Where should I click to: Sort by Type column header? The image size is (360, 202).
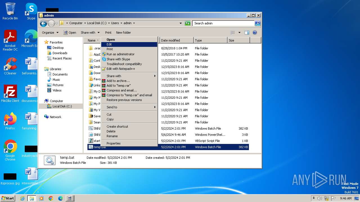point(210,40)
